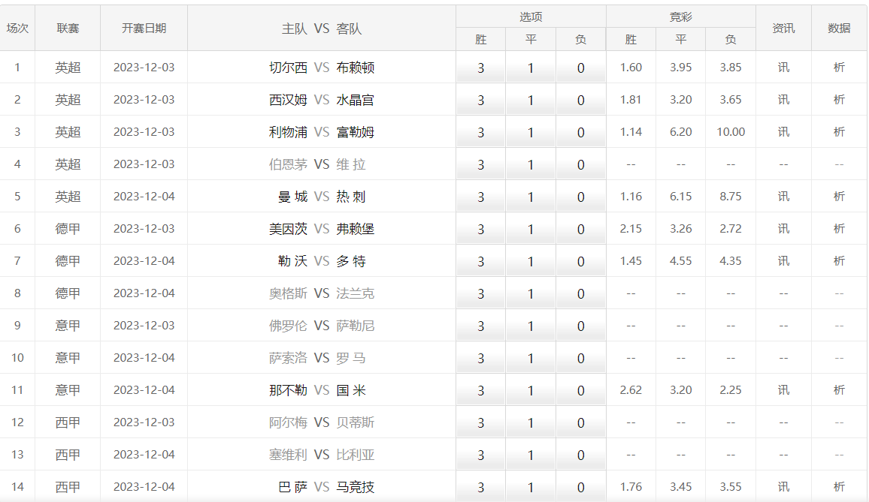Pick win 3 for 那不勒 VS 国米
Image resolution: width=869 pixels, height=502 pixels.
click(480, 390)
